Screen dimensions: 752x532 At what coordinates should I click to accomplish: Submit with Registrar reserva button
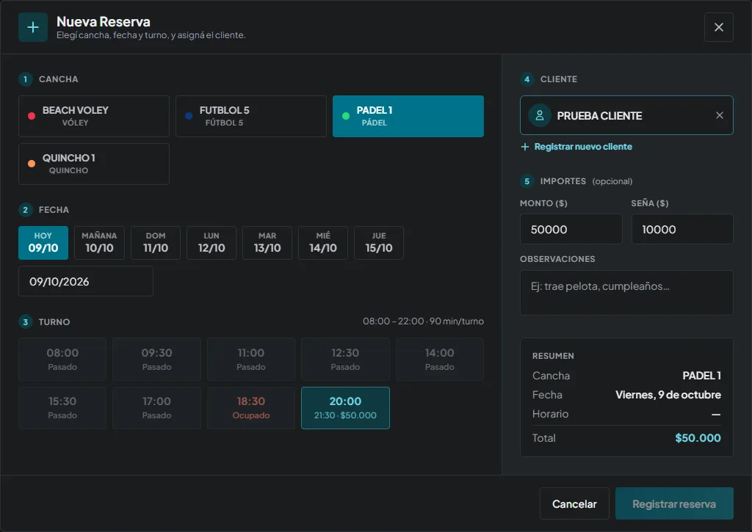[674, 503]
